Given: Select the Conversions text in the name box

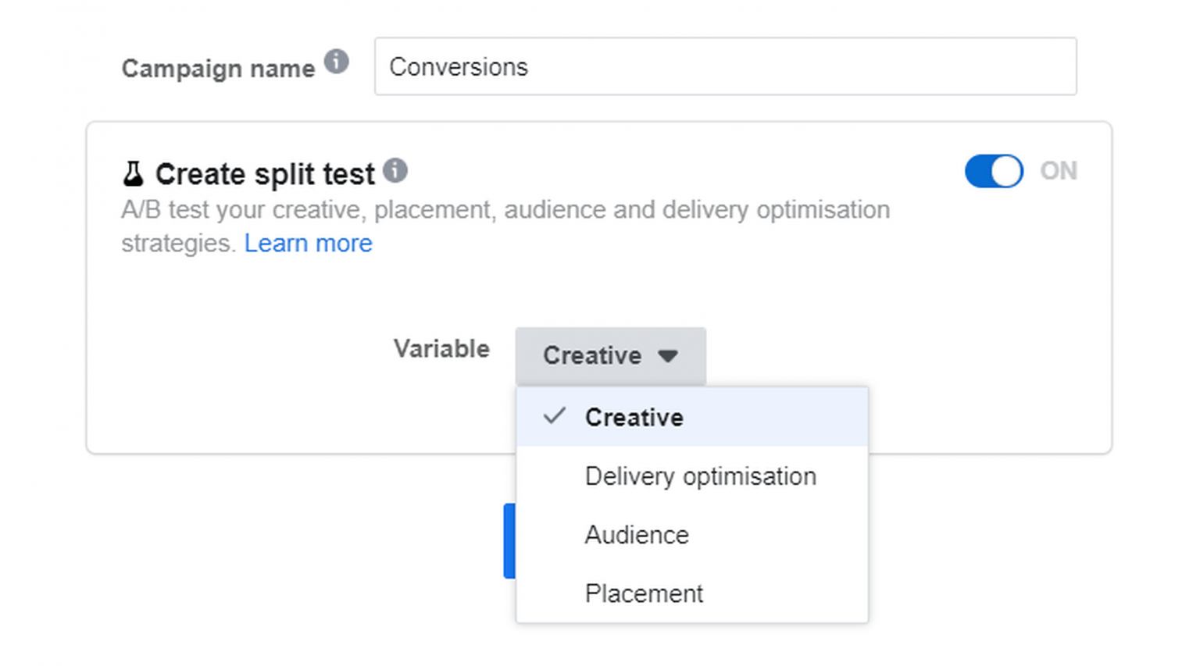Looking at the screenshot, I should (x=459, y=67).
